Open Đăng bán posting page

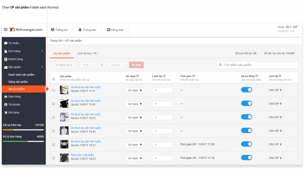point(115,30)
